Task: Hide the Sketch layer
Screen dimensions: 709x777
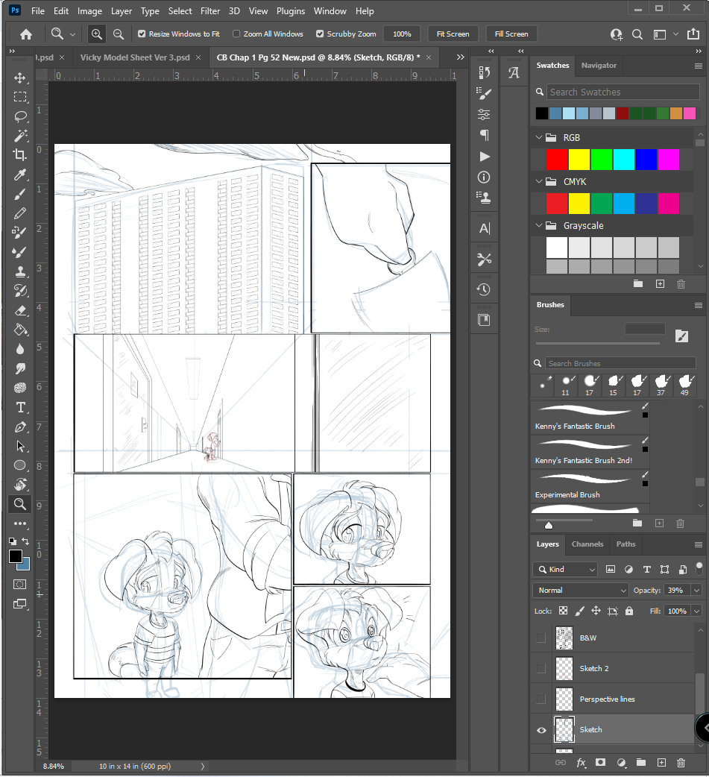Action: click(x=541, y=730)
